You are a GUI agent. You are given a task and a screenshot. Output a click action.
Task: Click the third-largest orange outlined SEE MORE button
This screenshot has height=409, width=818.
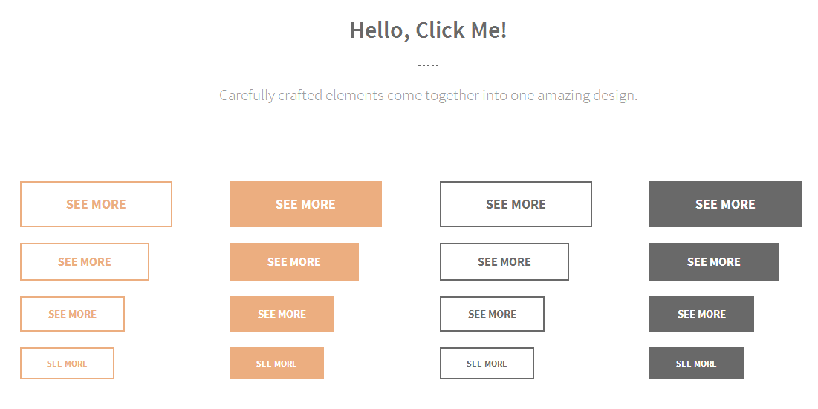(x=72, y=314)
